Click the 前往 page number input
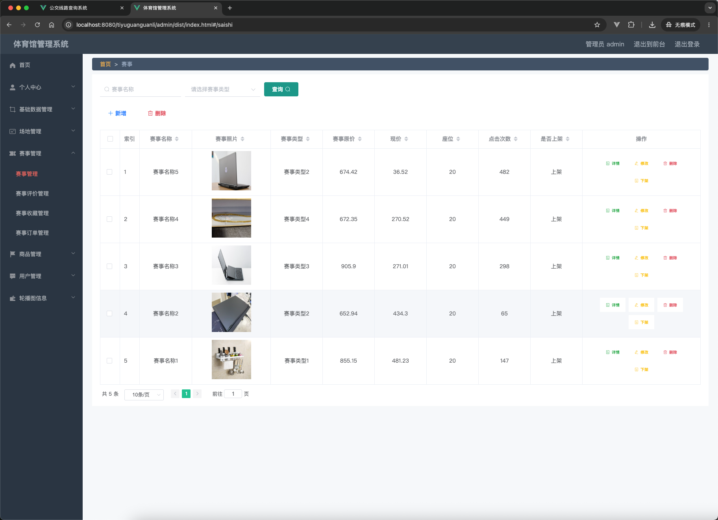 coord(233,394)
